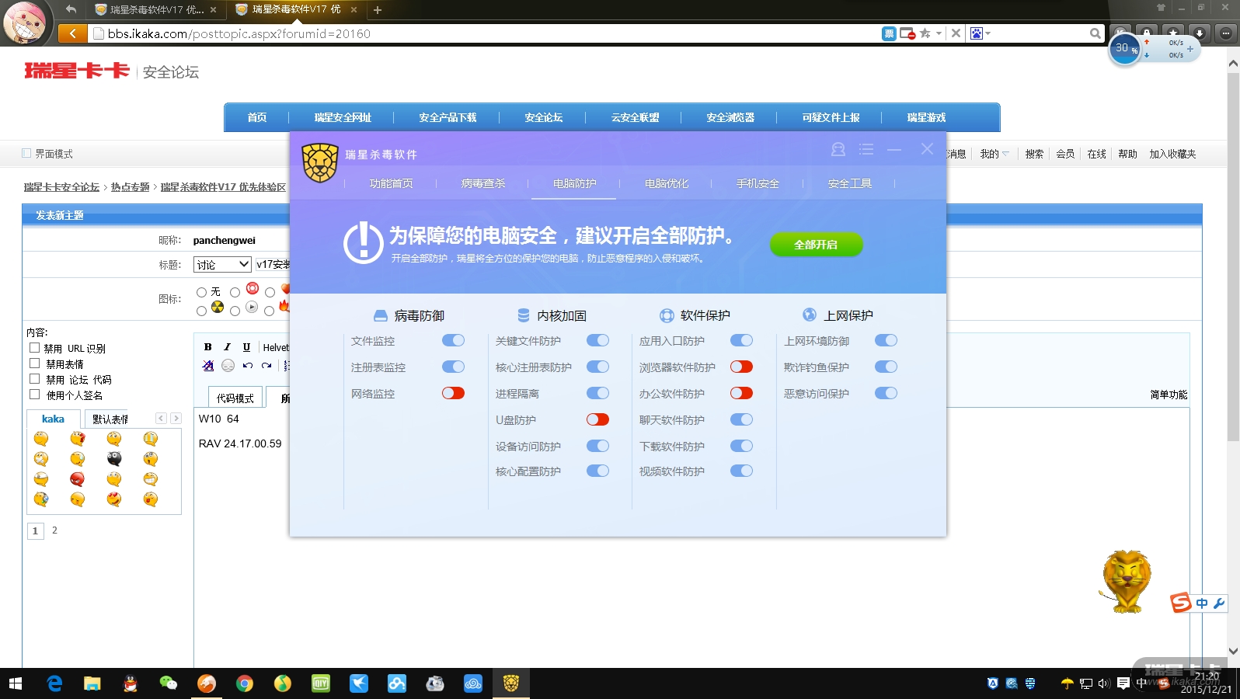Viewport: 1240px width, 699px height.
Task: Insert the red angry kaka emoticon
Action: pos(78,479)
